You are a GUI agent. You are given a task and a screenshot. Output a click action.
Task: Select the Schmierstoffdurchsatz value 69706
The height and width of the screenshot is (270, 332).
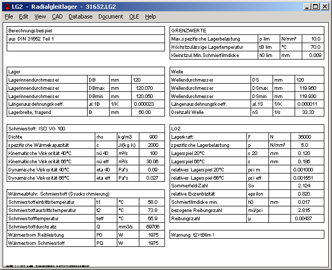click(x=151, y=226)
